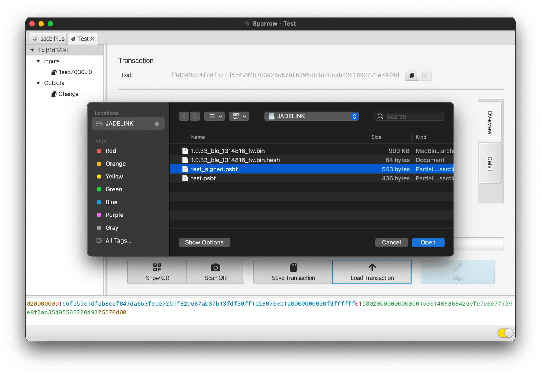Click the txid hash text
The image size is (541, 375).
285,75
